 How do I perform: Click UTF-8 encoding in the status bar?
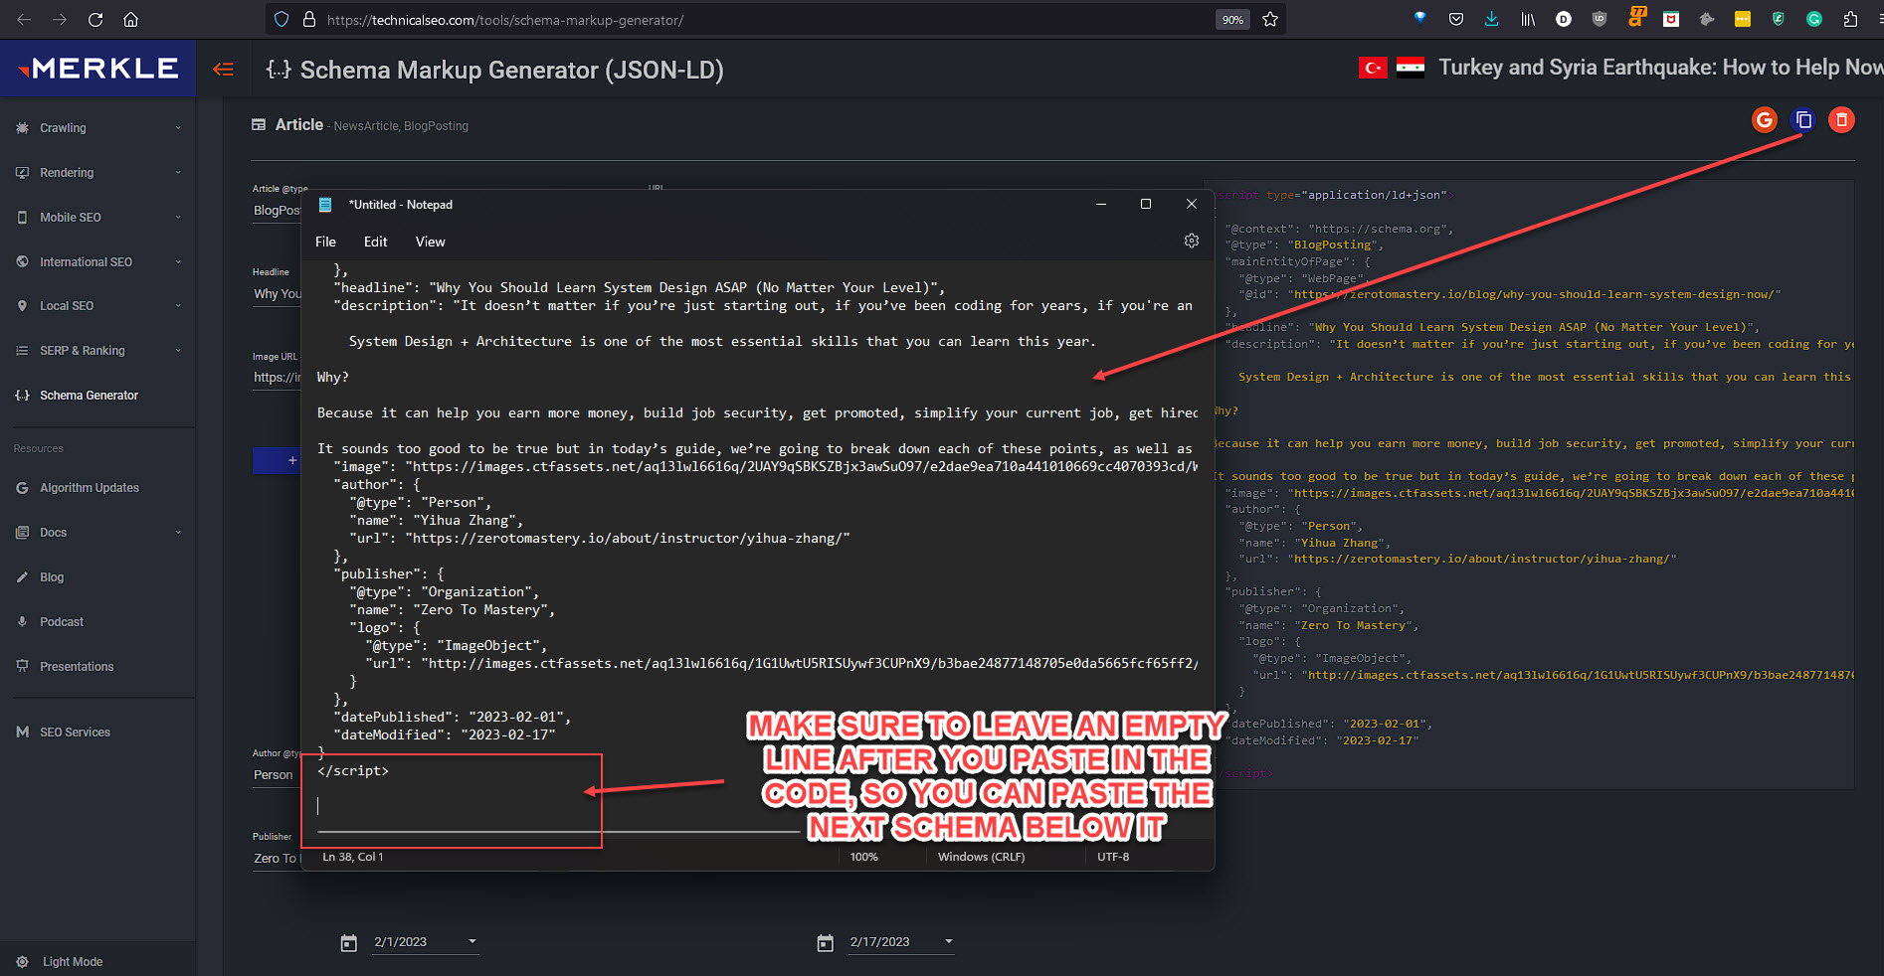point(1112,857)
